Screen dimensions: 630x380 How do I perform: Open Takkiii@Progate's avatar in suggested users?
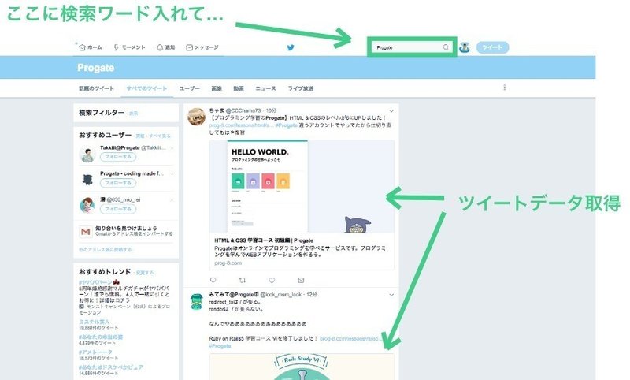tap(87, 154)
